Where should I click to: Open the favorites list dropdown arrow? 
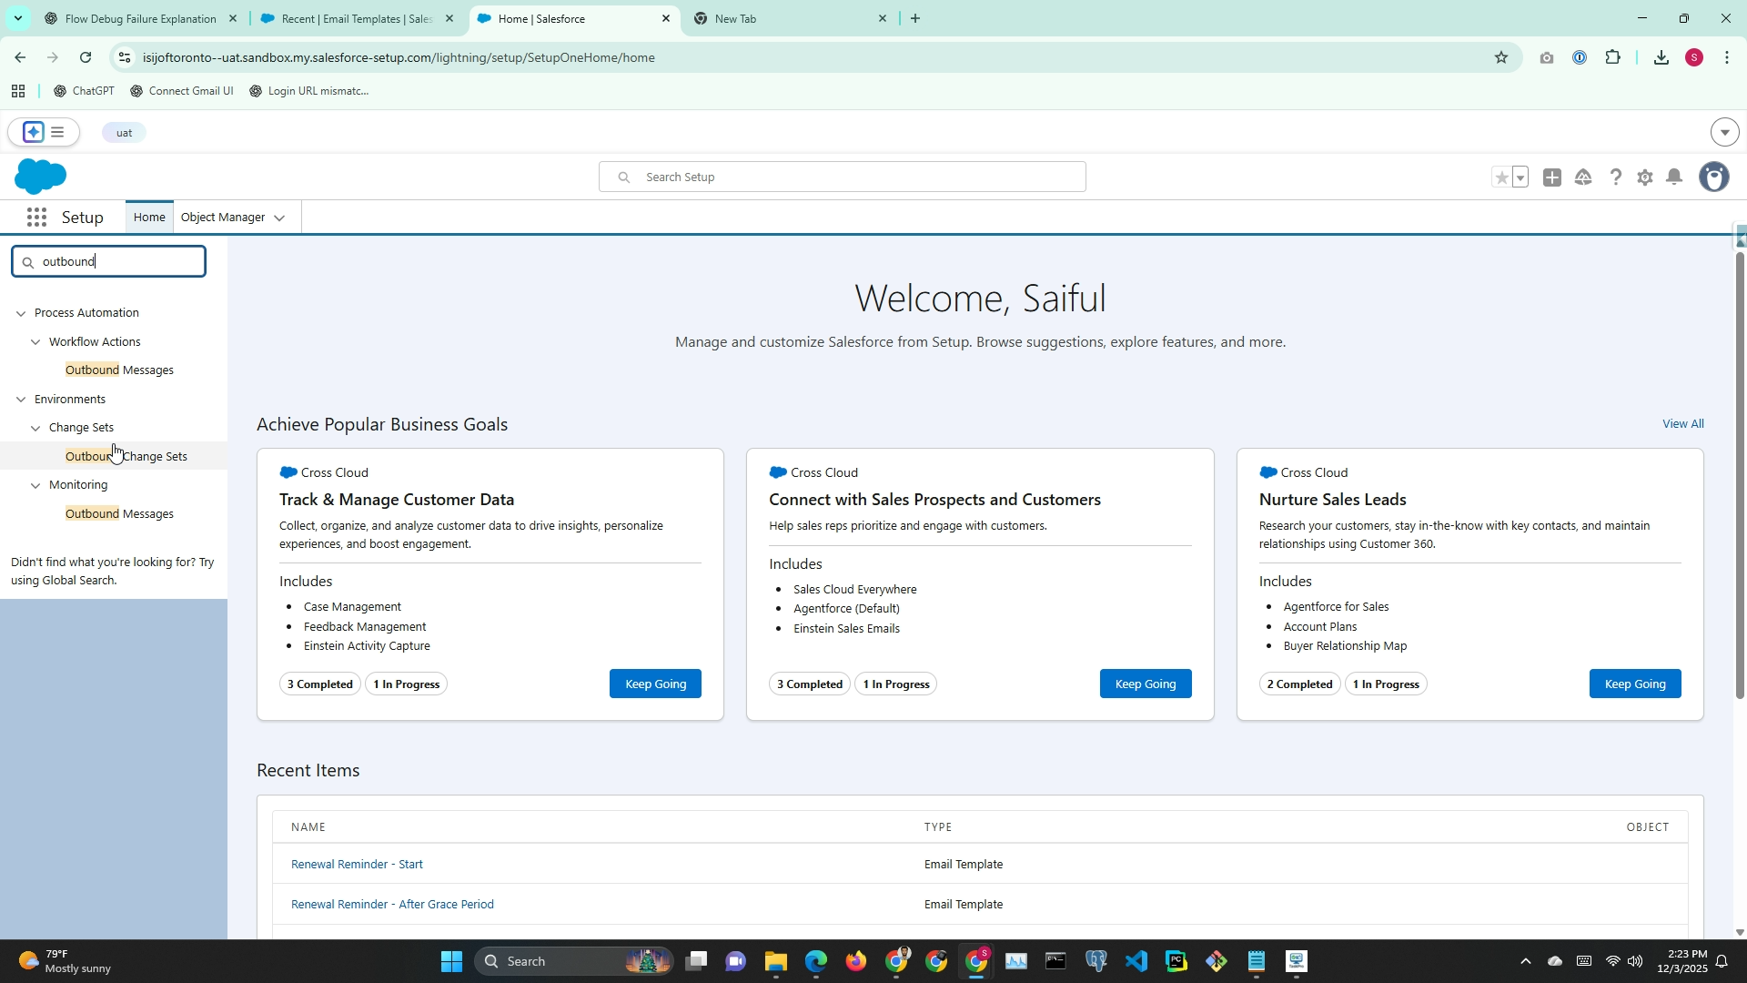1520,177
